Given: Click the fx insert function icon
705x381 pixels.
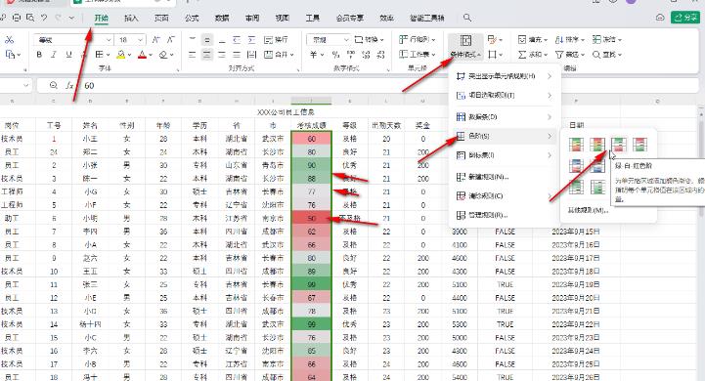Looking at the screenshot, I should [69, 85].
